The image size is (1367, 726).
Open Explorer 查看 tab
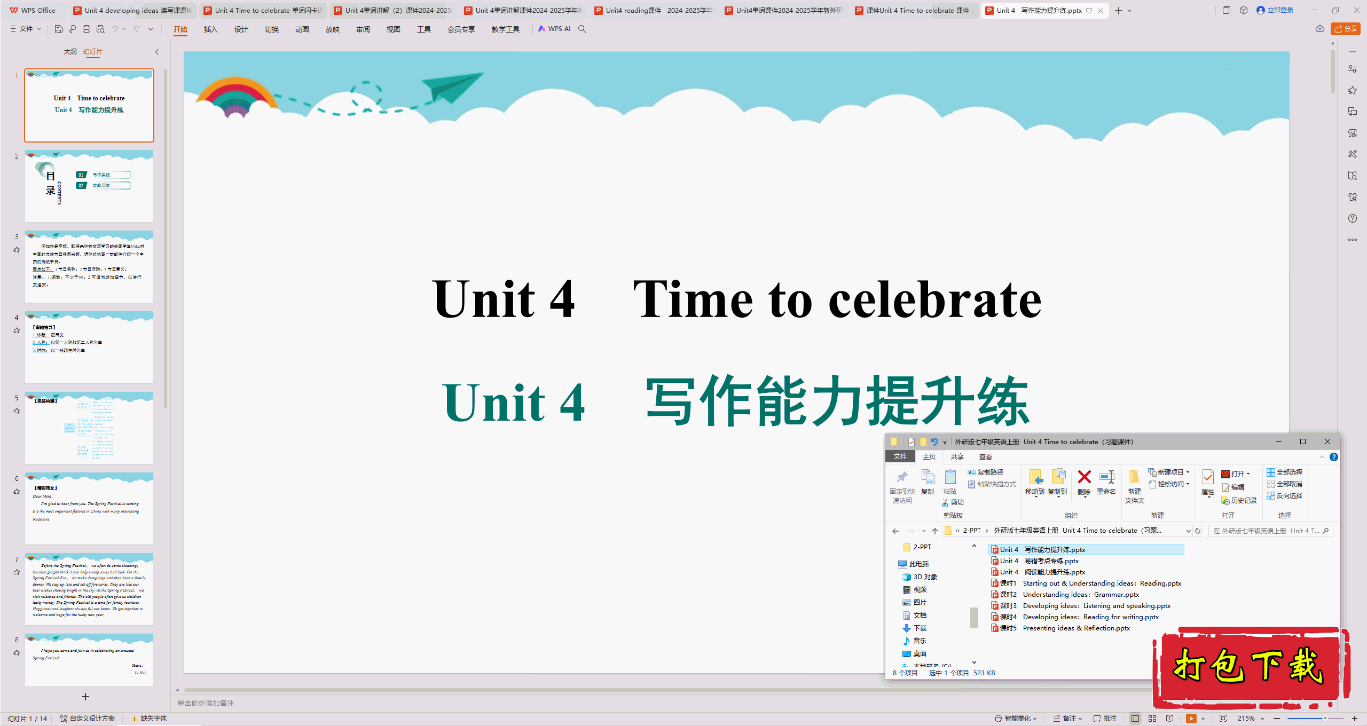[x=986, y=457]
